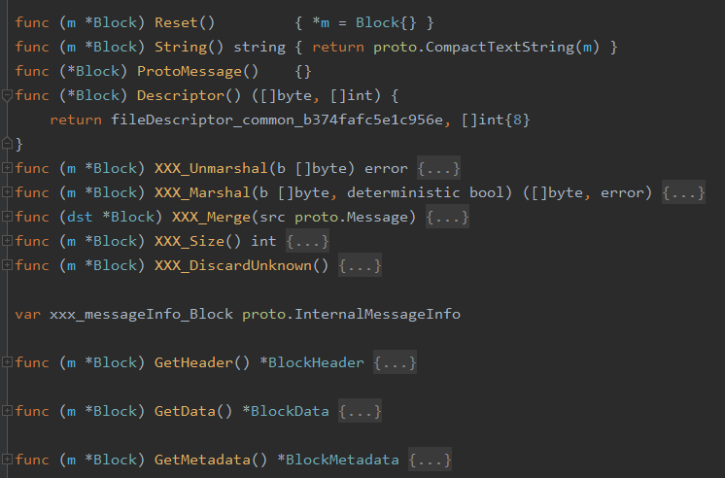Click the {...} placeholder after *BlockHeader
Screen dimensions: 725x478
pyautogui.click(x=395, y=362)
